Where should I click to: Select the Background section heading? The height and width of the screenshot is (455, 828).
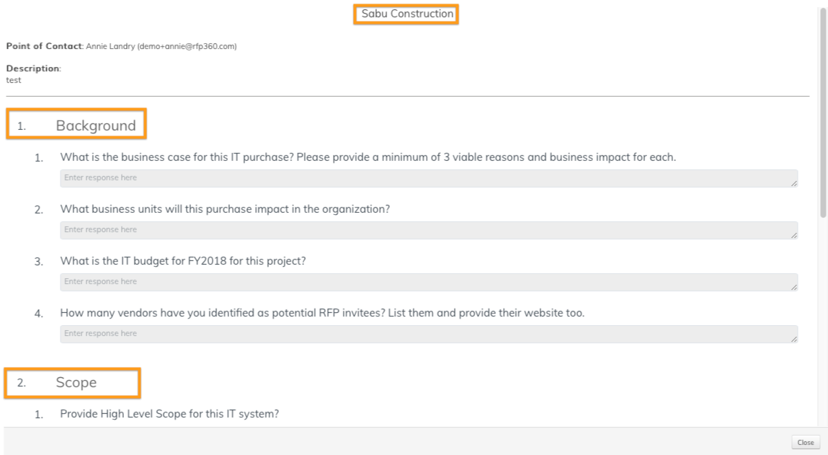[x=96, y=125]
